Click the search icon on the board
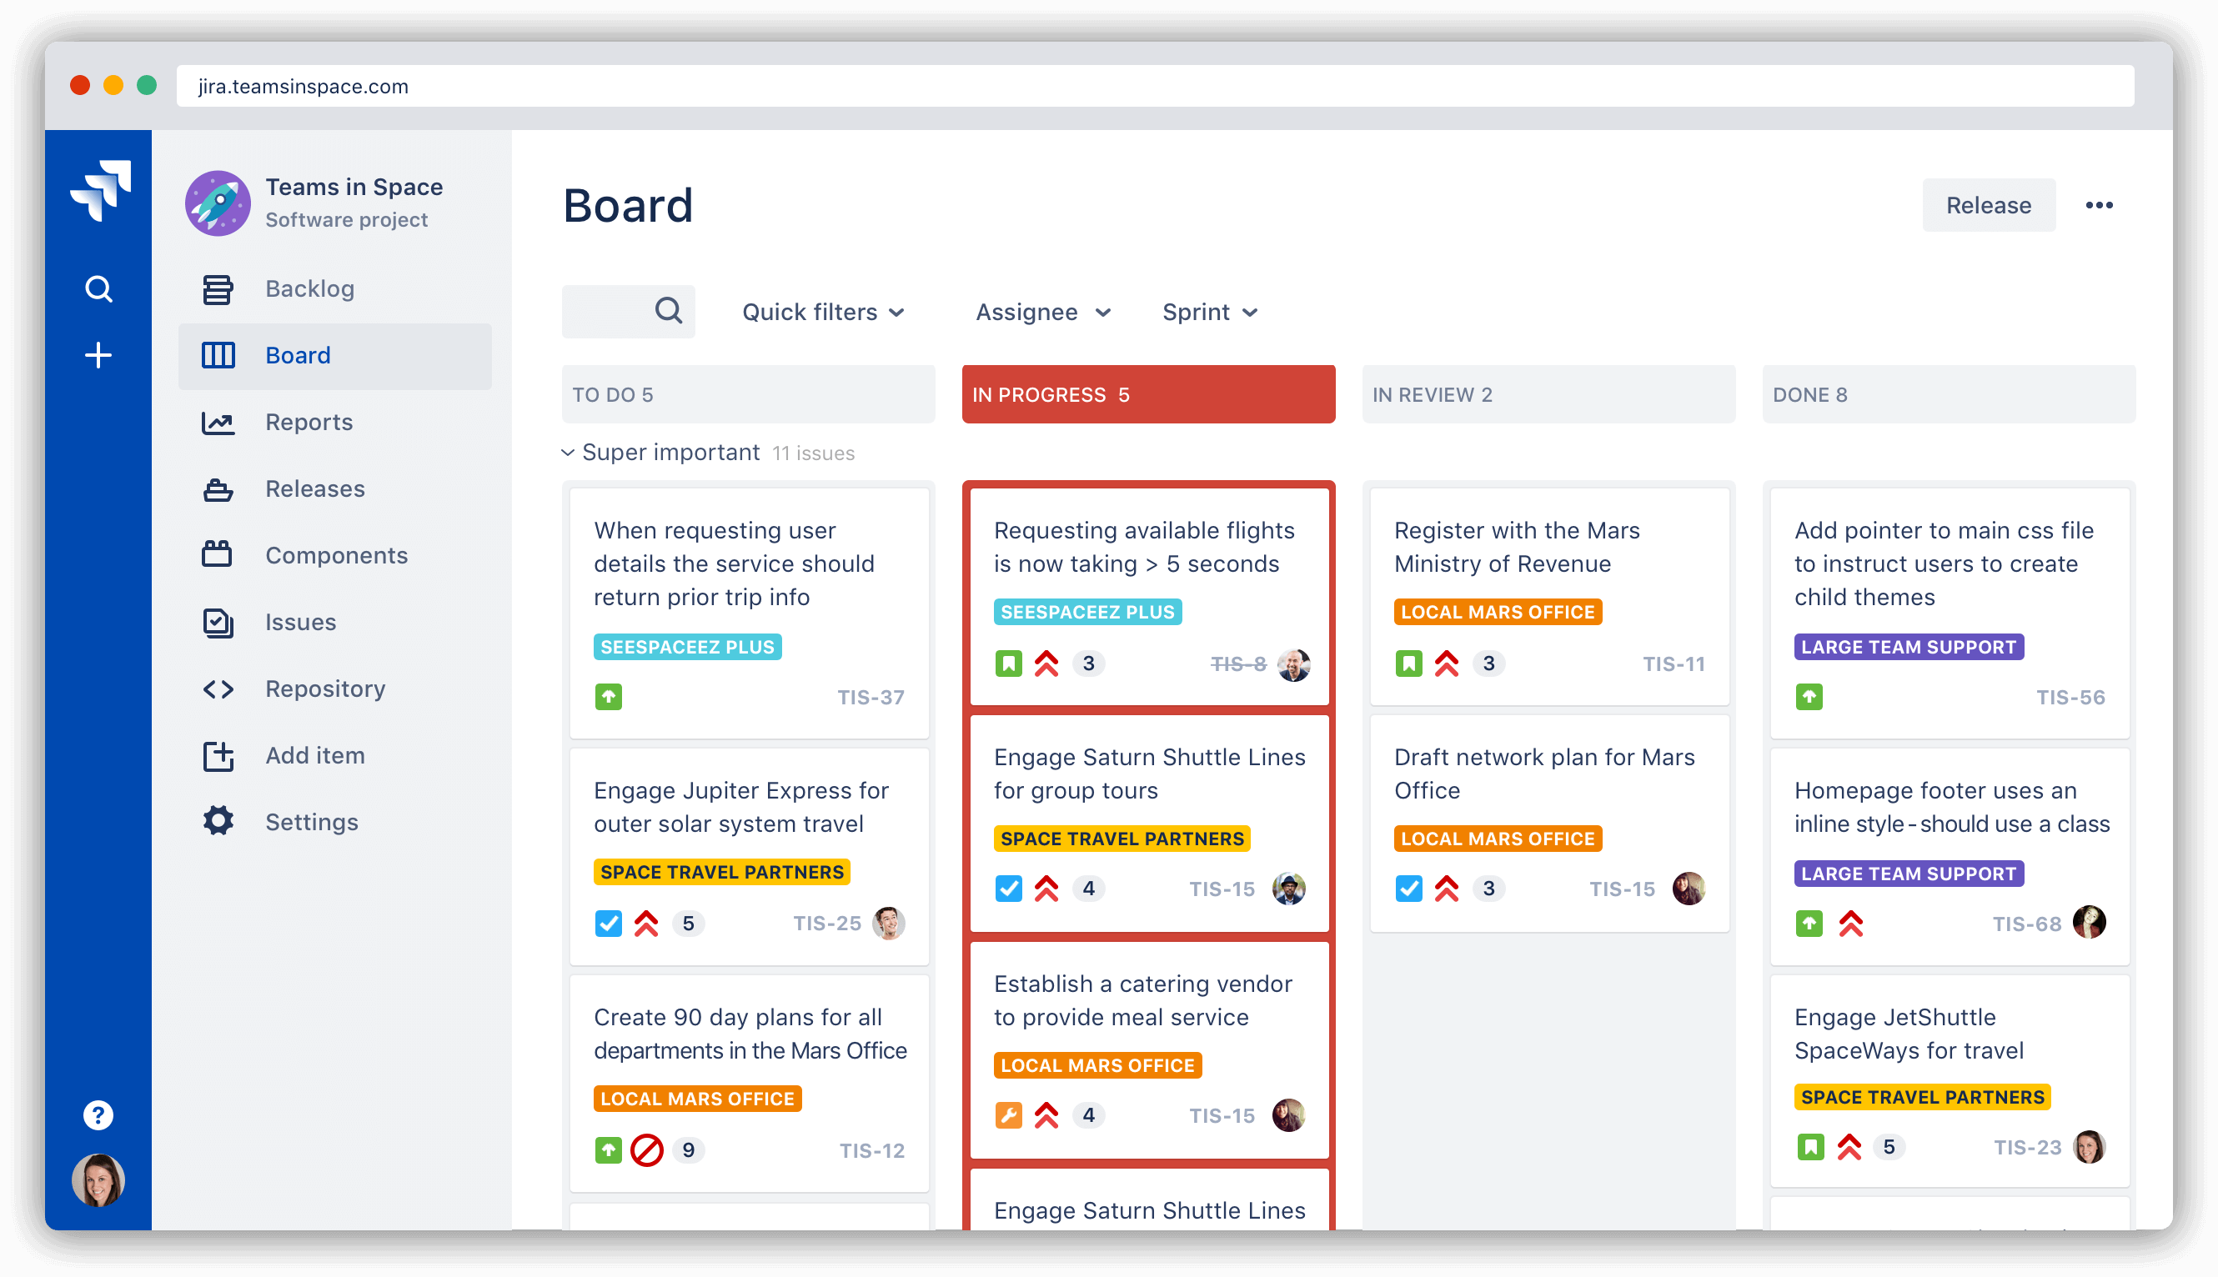Viewport: 2218px width, 1277px height. (665, 311)
